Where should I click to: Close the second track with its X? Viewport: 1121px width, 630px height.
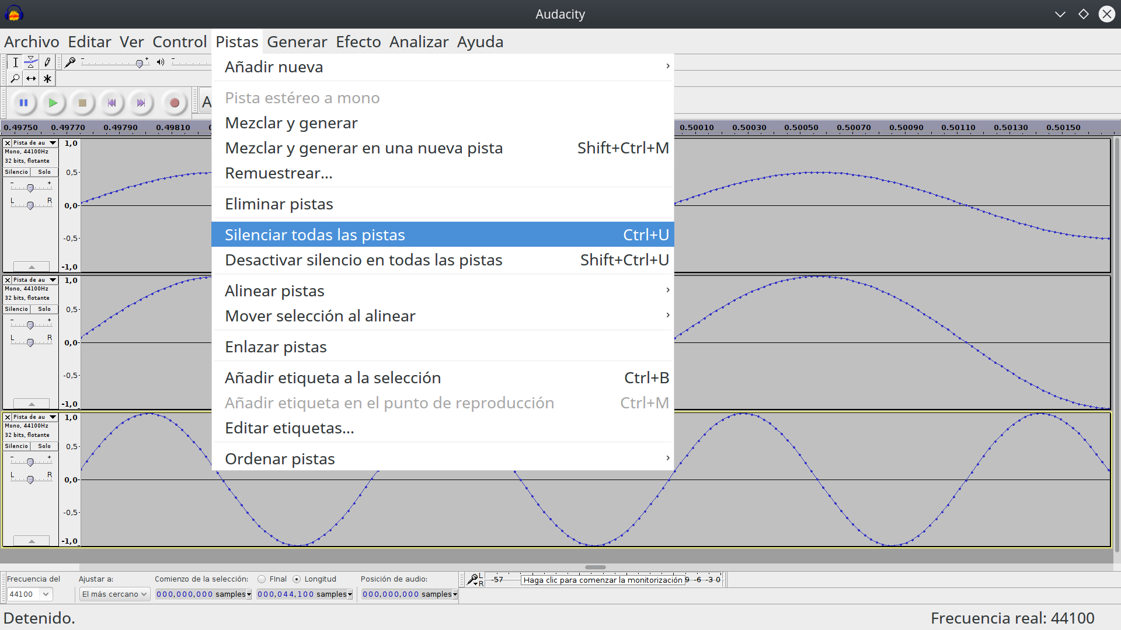click(8, 280)
